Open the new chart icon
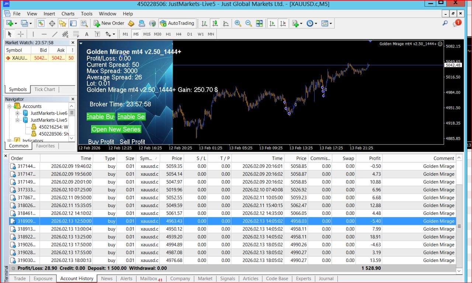 click(x=10, y=23)
